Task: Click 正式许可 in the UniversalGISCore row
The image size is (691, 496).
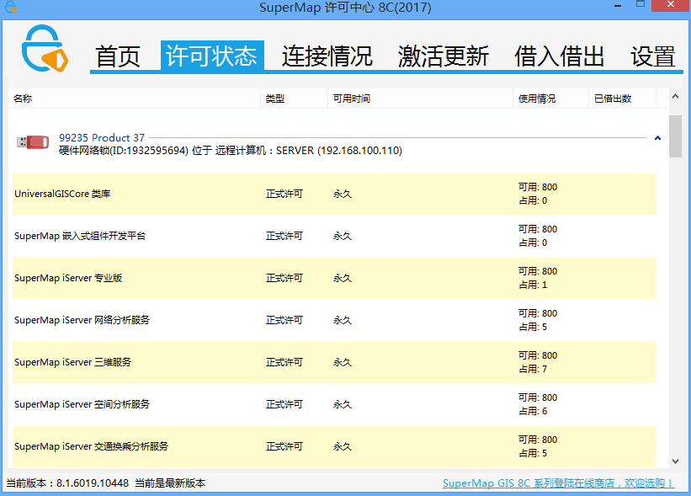Action: (x=284, y=194)
